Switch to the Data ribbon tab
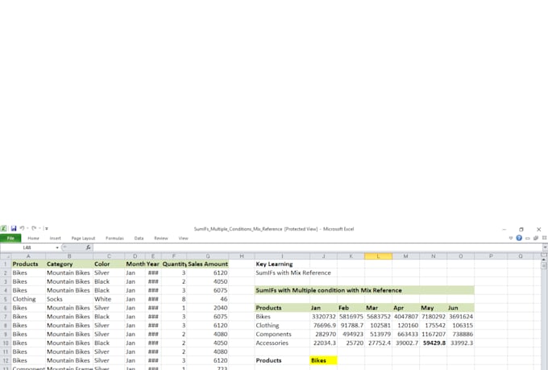Image resolution: width=548 pixels, height=370 pixels. click(139, 238)
